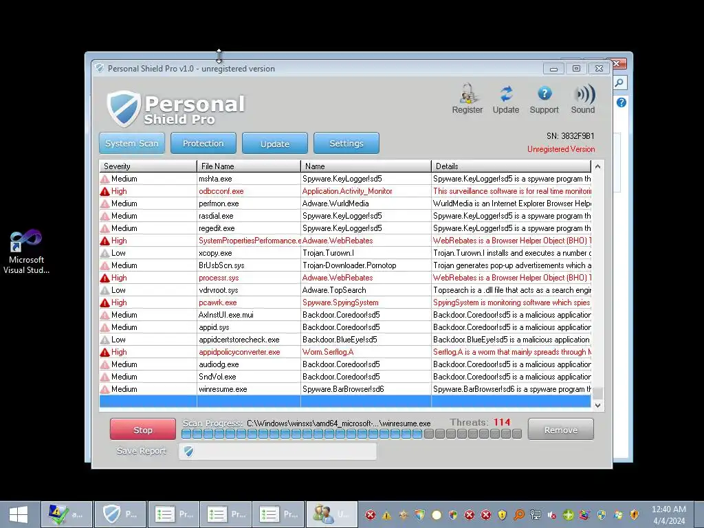Image resolution: width=704 pixels, height=528 pixels.
Task: Open the Update tab button
Action: pyautogui.click(x=275, y=143)
